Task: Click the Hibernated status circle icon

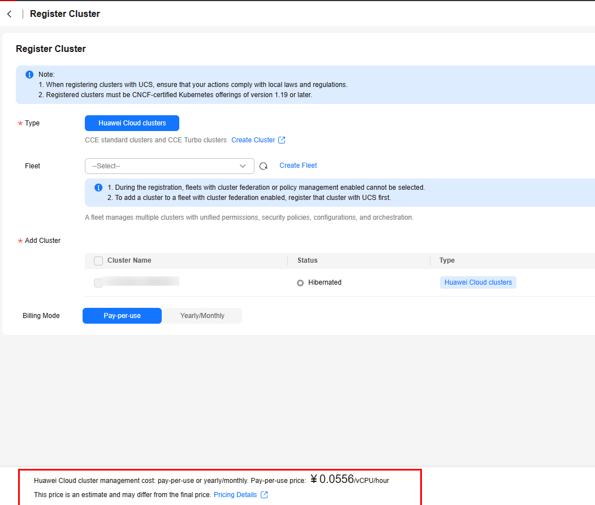Action: [300, 283]
